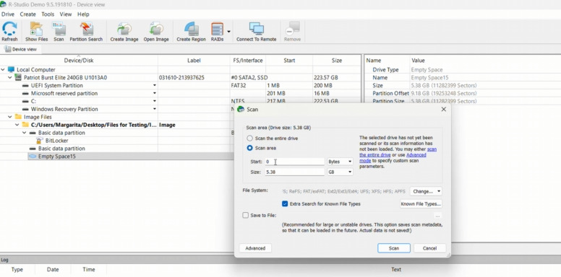Open the Tools menu
This screenshot has height=277, width=561.
(48, 14)
